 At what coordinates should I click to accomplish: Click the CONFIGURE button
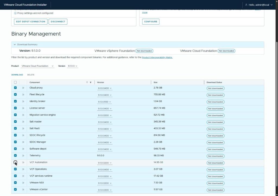tap(151, 22)
